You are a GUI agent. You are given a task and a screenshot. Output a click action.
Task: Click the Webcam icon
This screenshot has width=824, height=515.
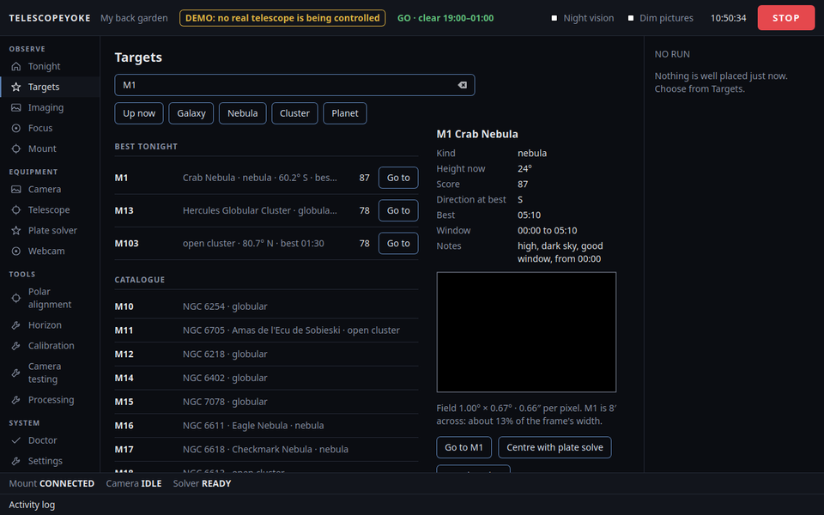16,251
